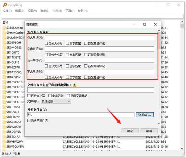Image resolution: width=186 pixels, height=157 pixels.
Task: Select $360Section folder name
Action: pos(15,28)
